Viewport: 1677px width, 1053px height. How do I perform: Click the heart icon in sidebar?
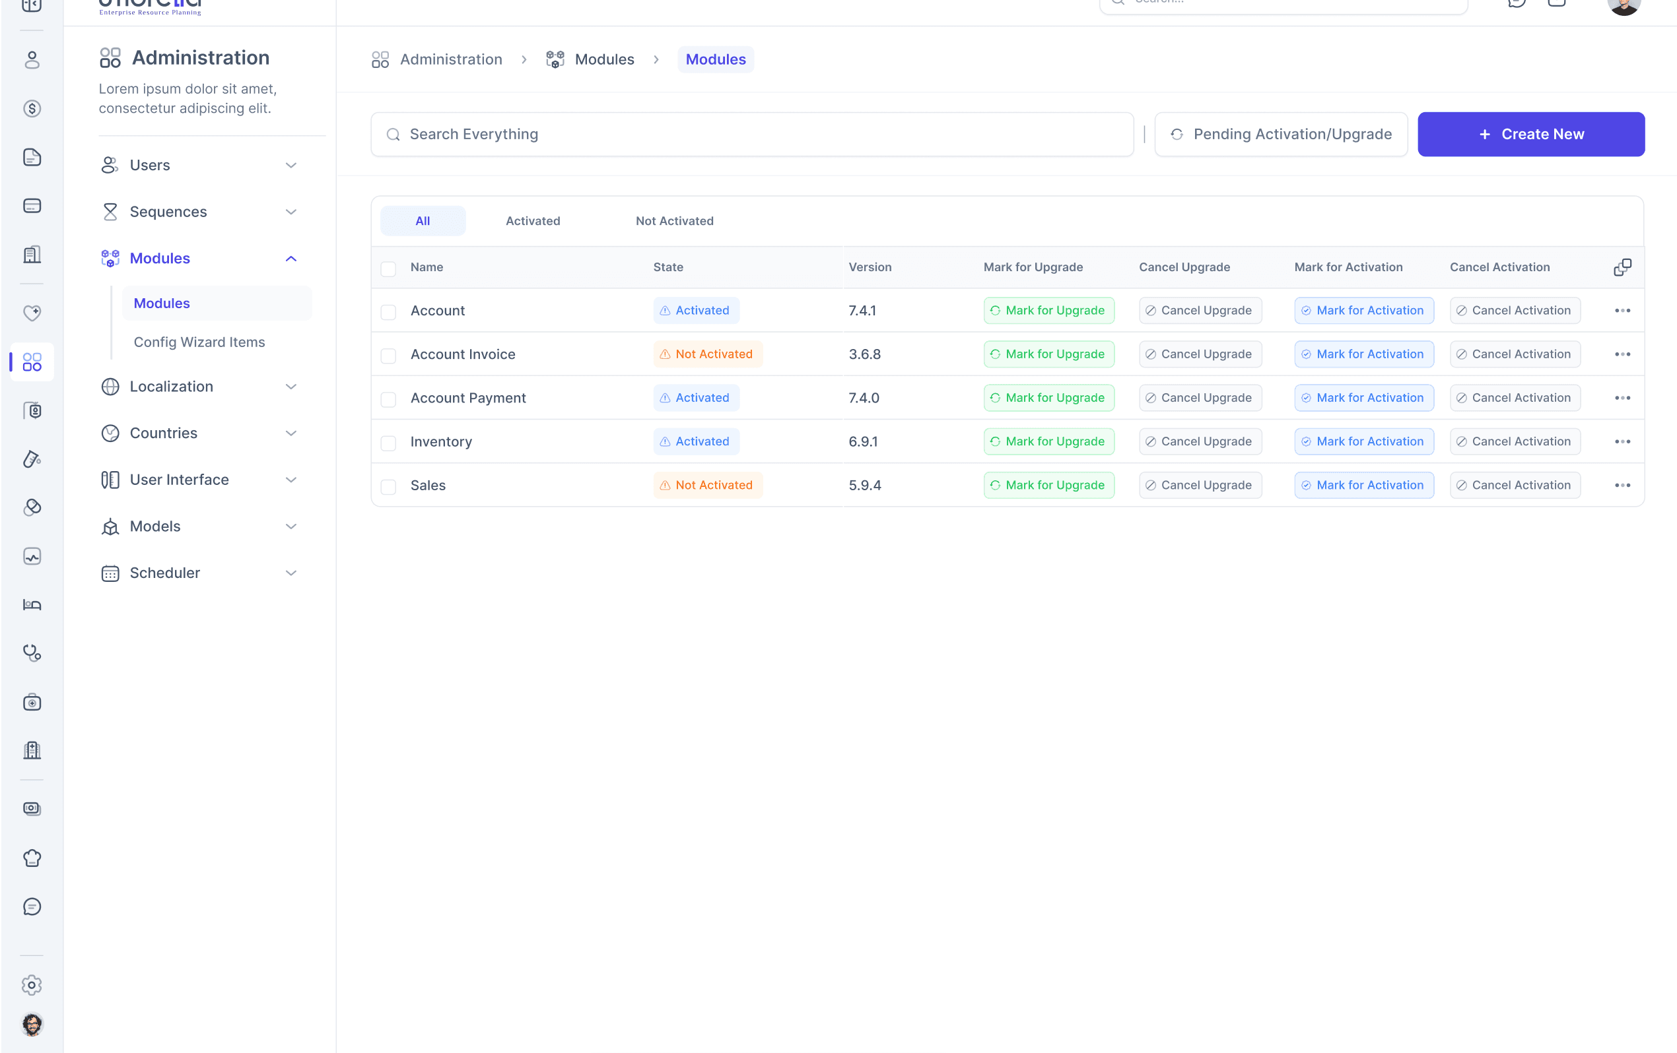(32, 313)
